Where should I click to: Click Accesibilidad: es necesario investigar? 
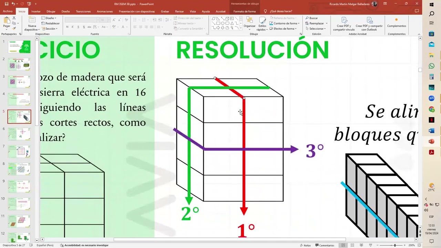click(84, 245)
